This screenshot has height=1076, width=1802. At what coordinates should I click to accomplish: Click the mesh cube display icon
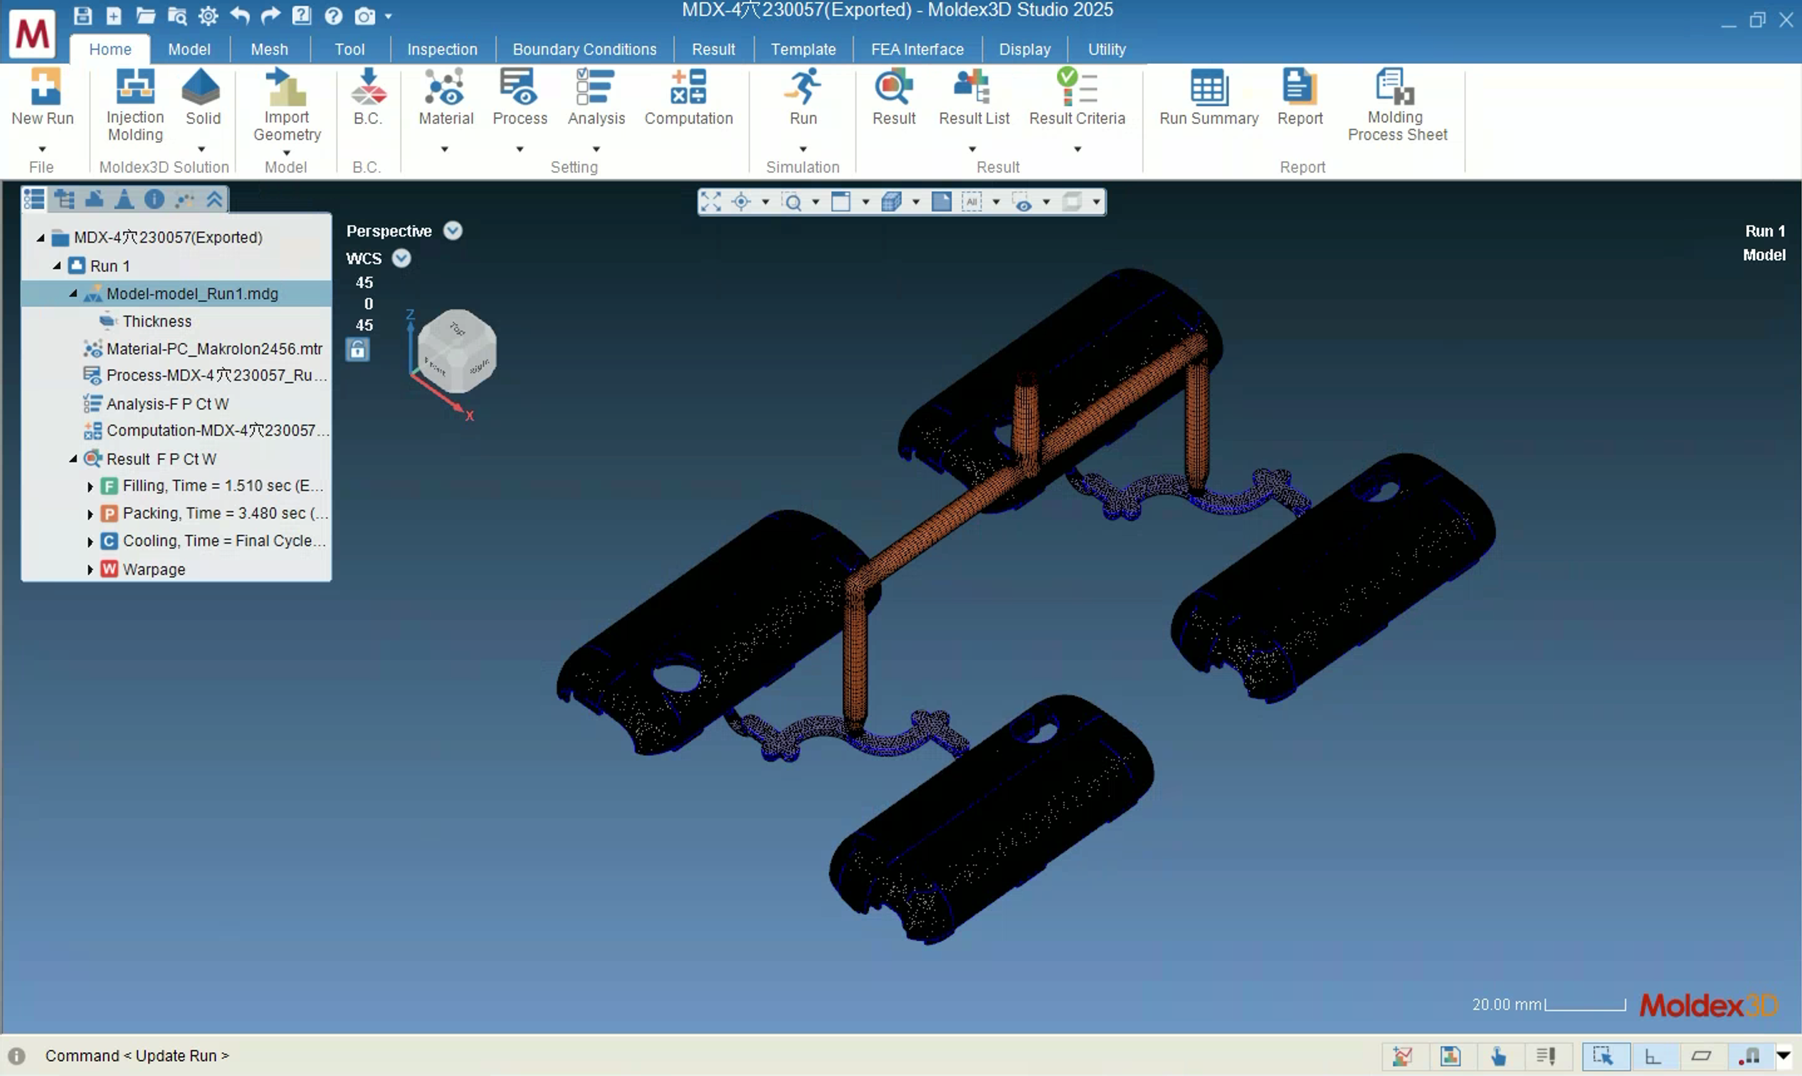coord(892,201)
